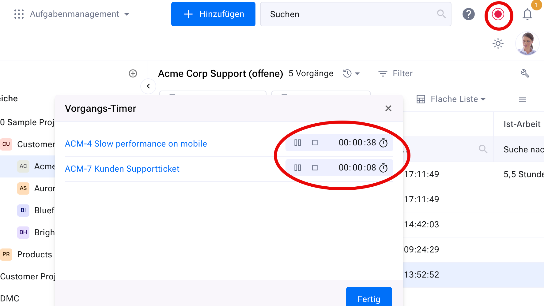
Task: Click the Fertig button in the timer dialog
Action: pyautogui.click(x=369, y=299)
